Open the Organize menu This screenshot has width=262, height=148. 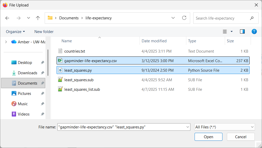[x=16, y=31]
